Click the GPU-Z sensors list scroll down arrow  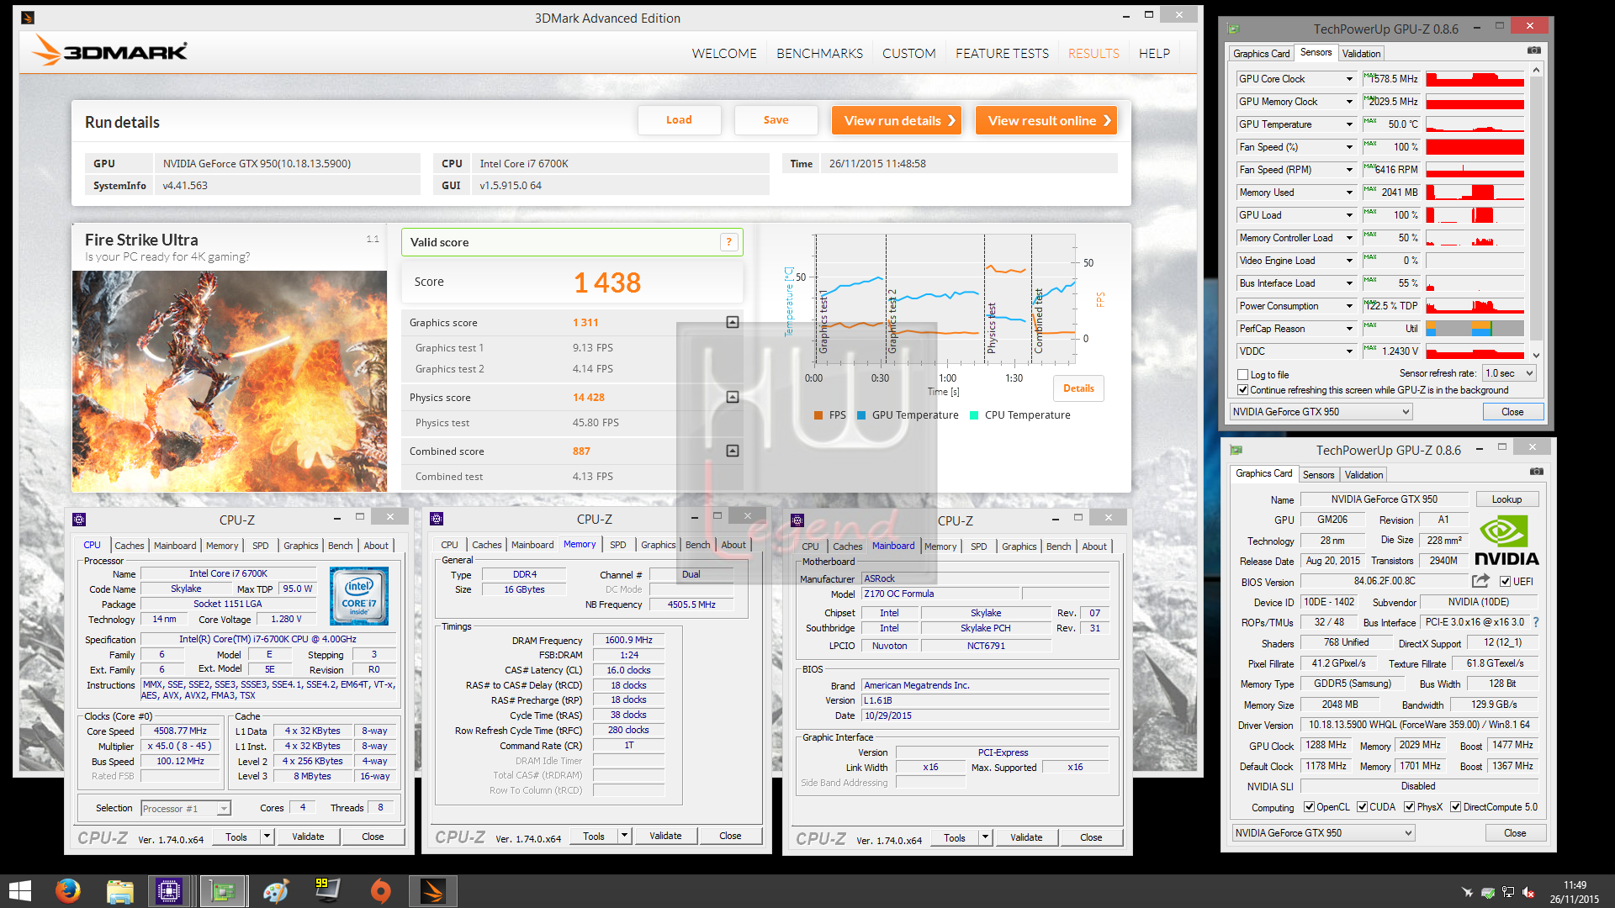click(1536, 355)
